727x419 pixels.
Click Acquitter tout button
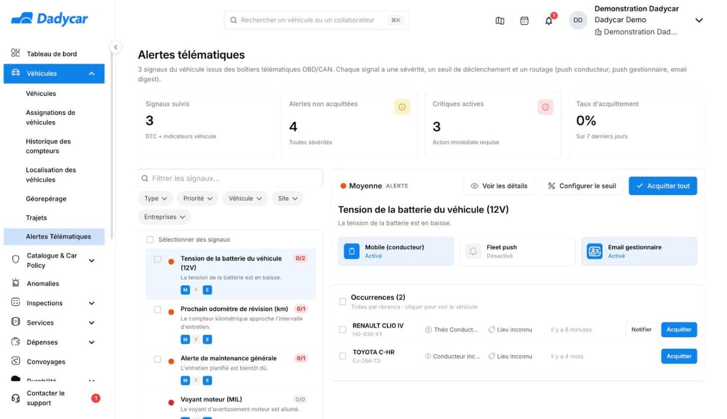pos(663,186)
